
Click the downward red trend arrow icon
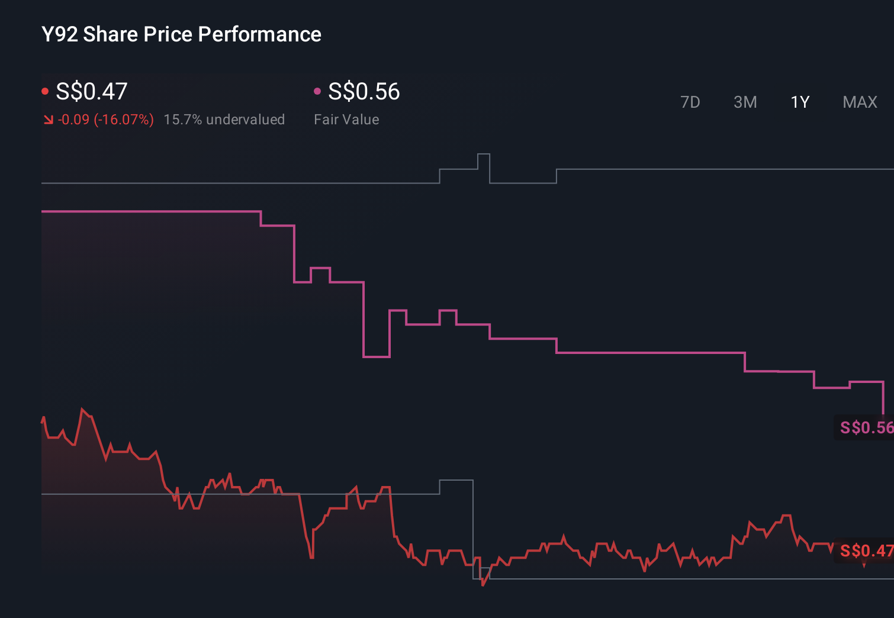(x=48, y=119)
